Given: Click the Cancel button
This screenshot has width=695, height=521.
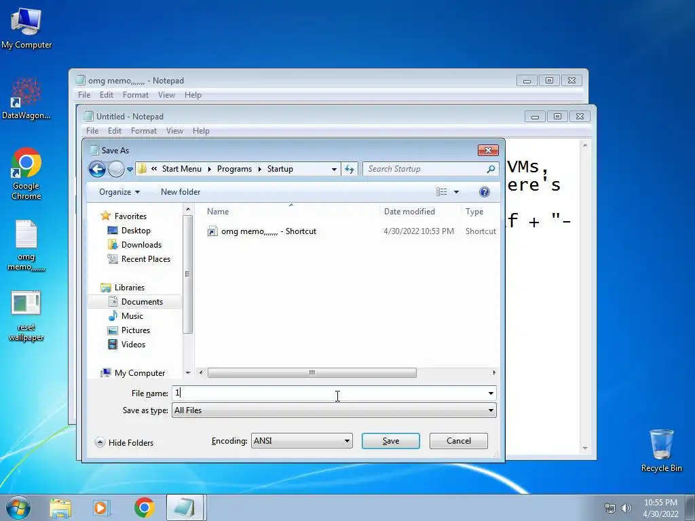Looking at the screenshot, I should tap(458, 441).
